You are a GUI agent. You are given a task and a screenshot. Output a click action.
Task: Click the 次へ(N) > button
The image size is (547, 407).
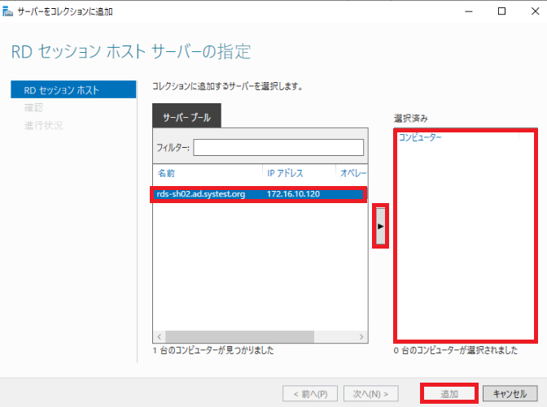(x=370, y=394)
